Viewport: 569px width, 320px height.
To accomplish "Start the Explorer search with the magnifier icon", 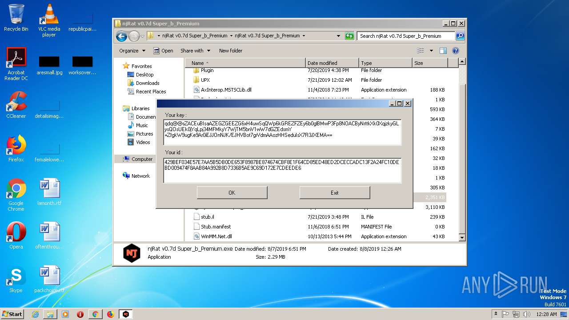I will pos(460,36).
